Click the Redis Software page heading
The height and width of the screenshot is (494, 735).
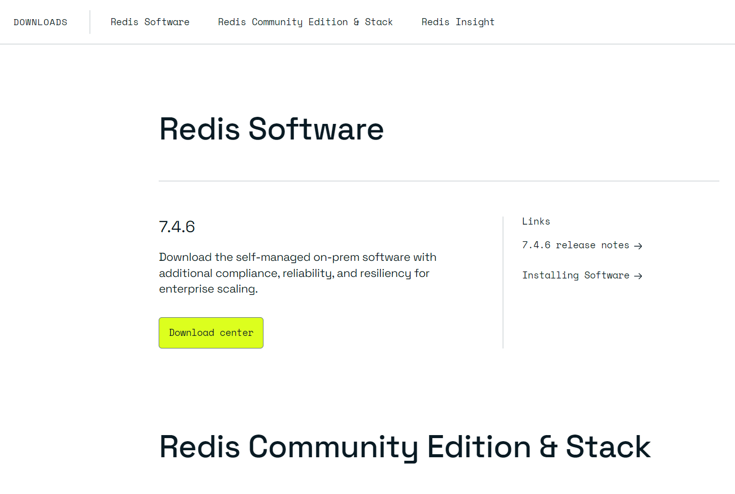[271, 129]
